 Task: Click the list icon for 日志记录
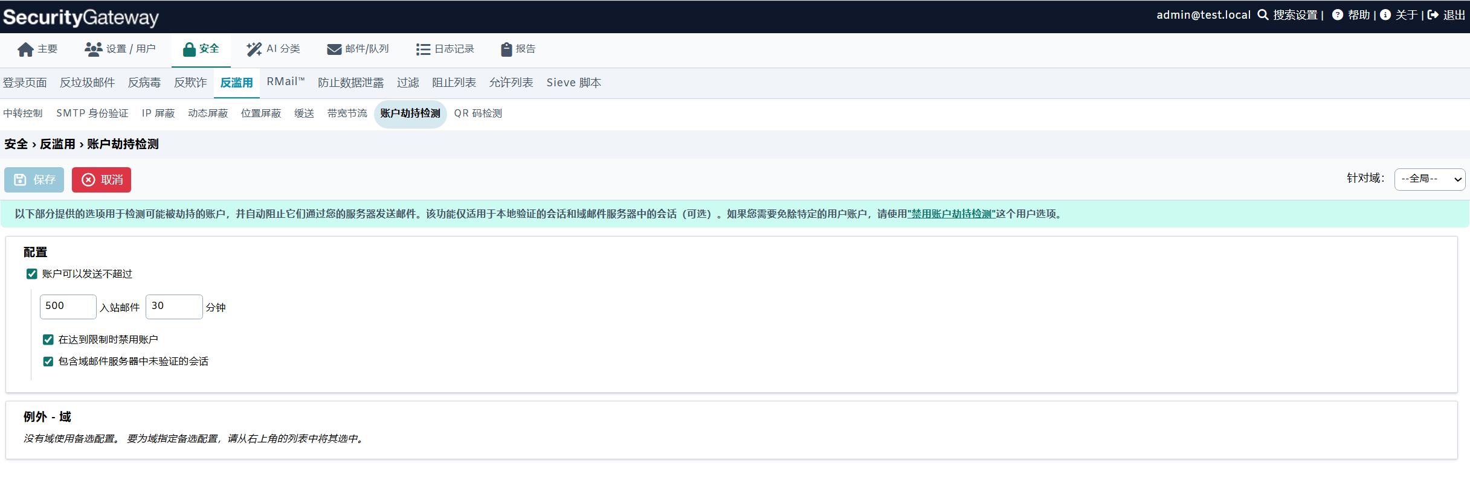(423, 49)
